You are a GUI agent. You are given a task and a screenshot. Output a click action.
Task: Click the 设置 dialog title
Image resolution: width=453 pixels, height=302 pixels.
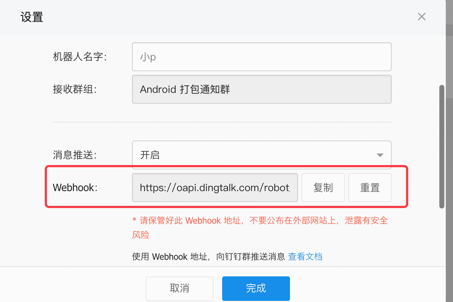click(32, 17)
